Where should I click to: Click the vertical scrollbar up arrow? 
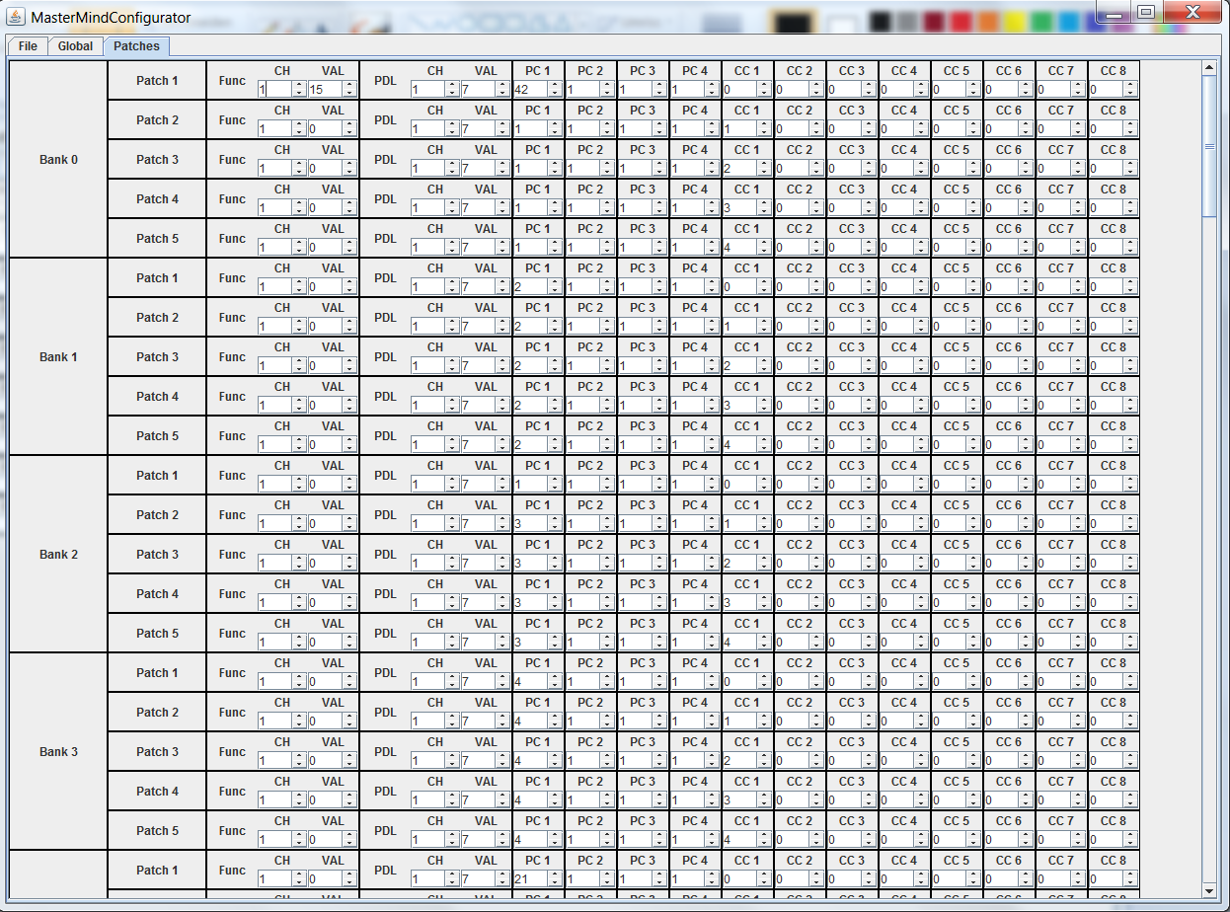click(1209, 68)
